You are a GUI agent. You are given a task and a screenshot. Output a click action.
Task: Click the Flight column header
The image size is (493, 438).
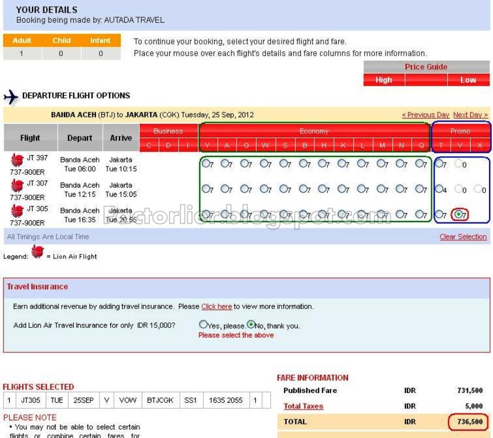coord(30,138)
